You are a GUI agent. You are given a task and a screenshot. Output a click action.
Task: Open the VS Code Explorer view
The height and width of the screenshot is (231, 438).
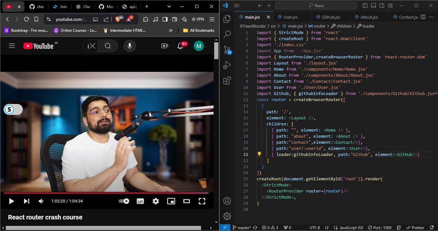tap(227, 19)
